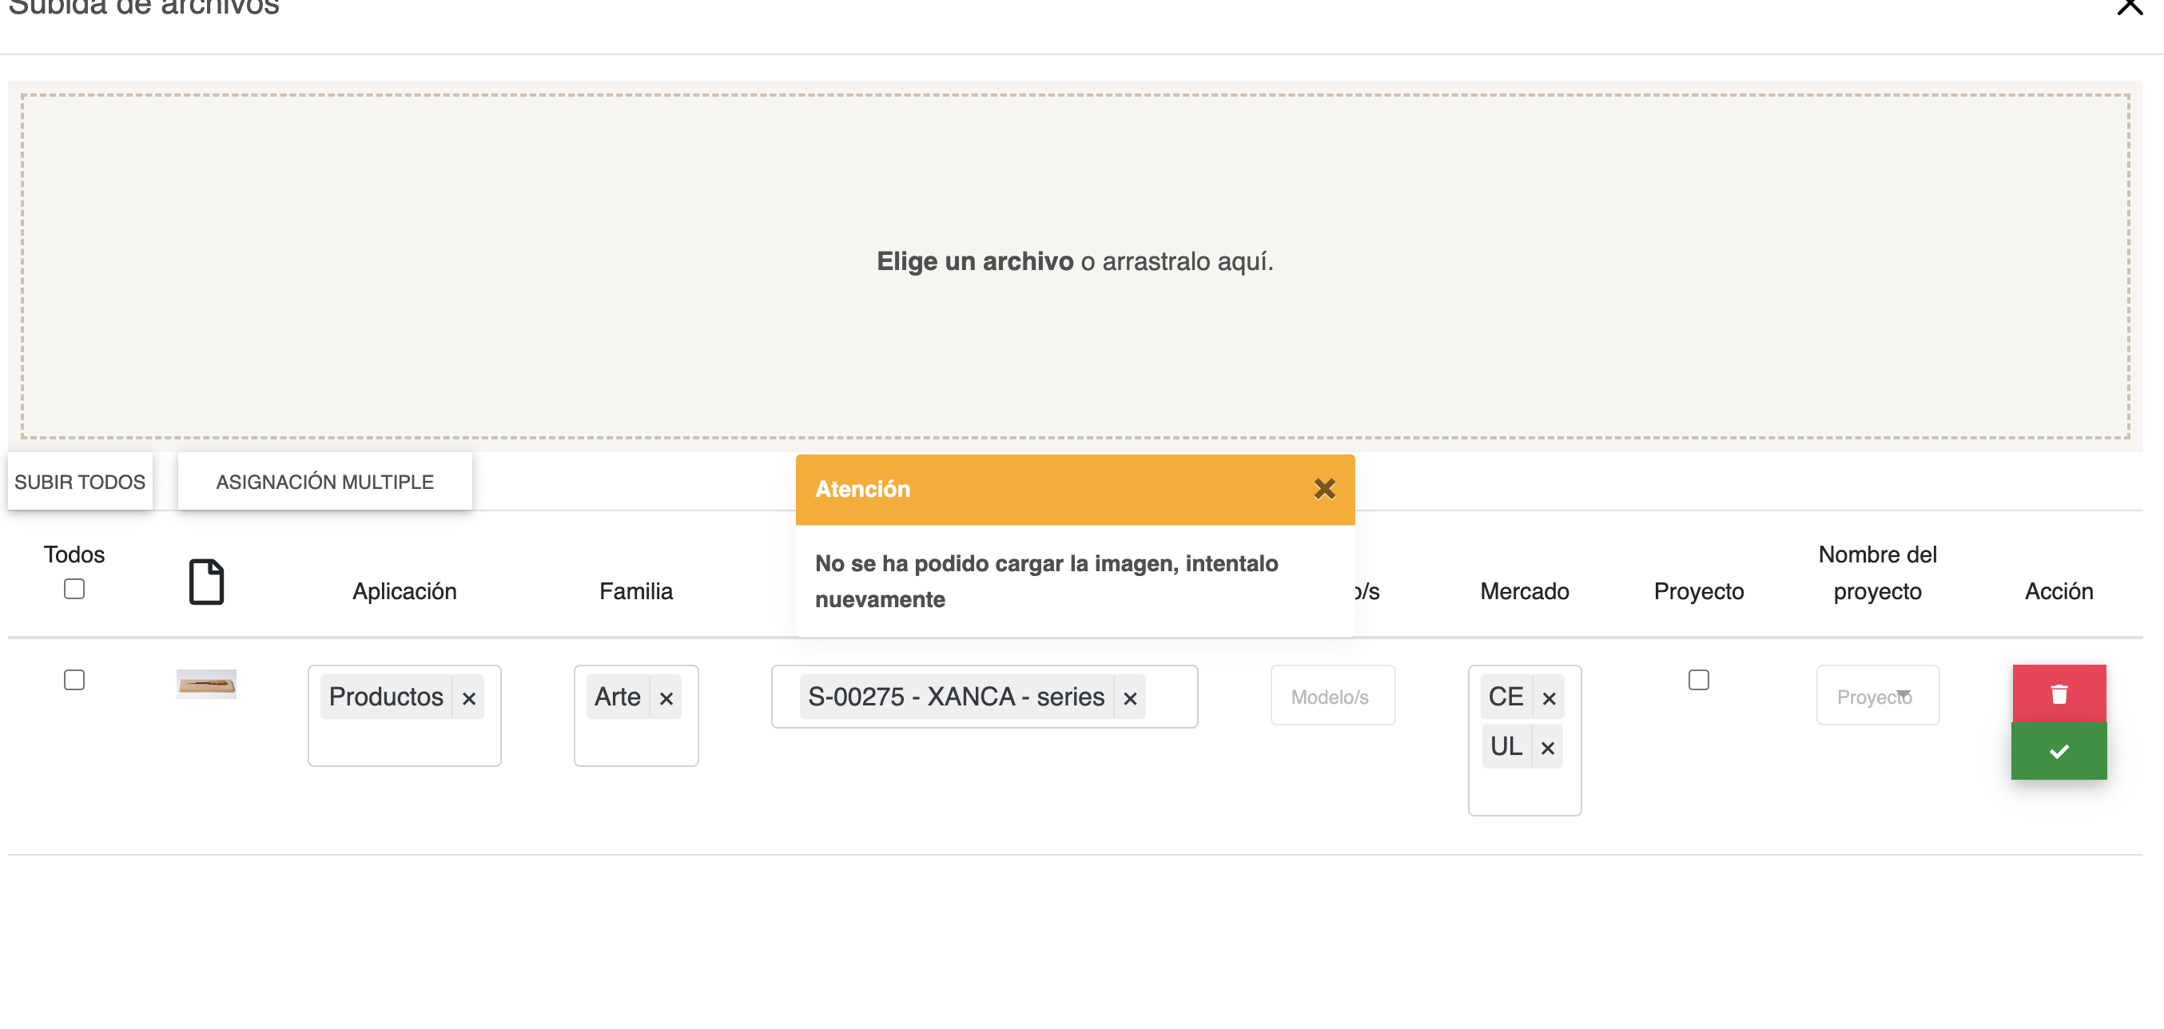Confirm upload with green checkmark button
The image size is (2164, 1029).
[2059, 751]
